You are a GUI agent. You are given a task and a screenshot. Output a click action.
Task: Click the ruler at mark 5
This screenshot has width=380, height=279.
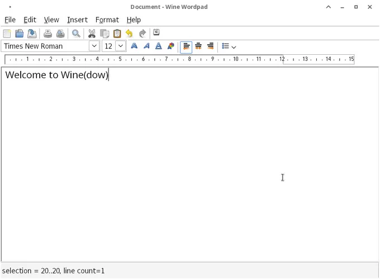[x=120, y=59]
